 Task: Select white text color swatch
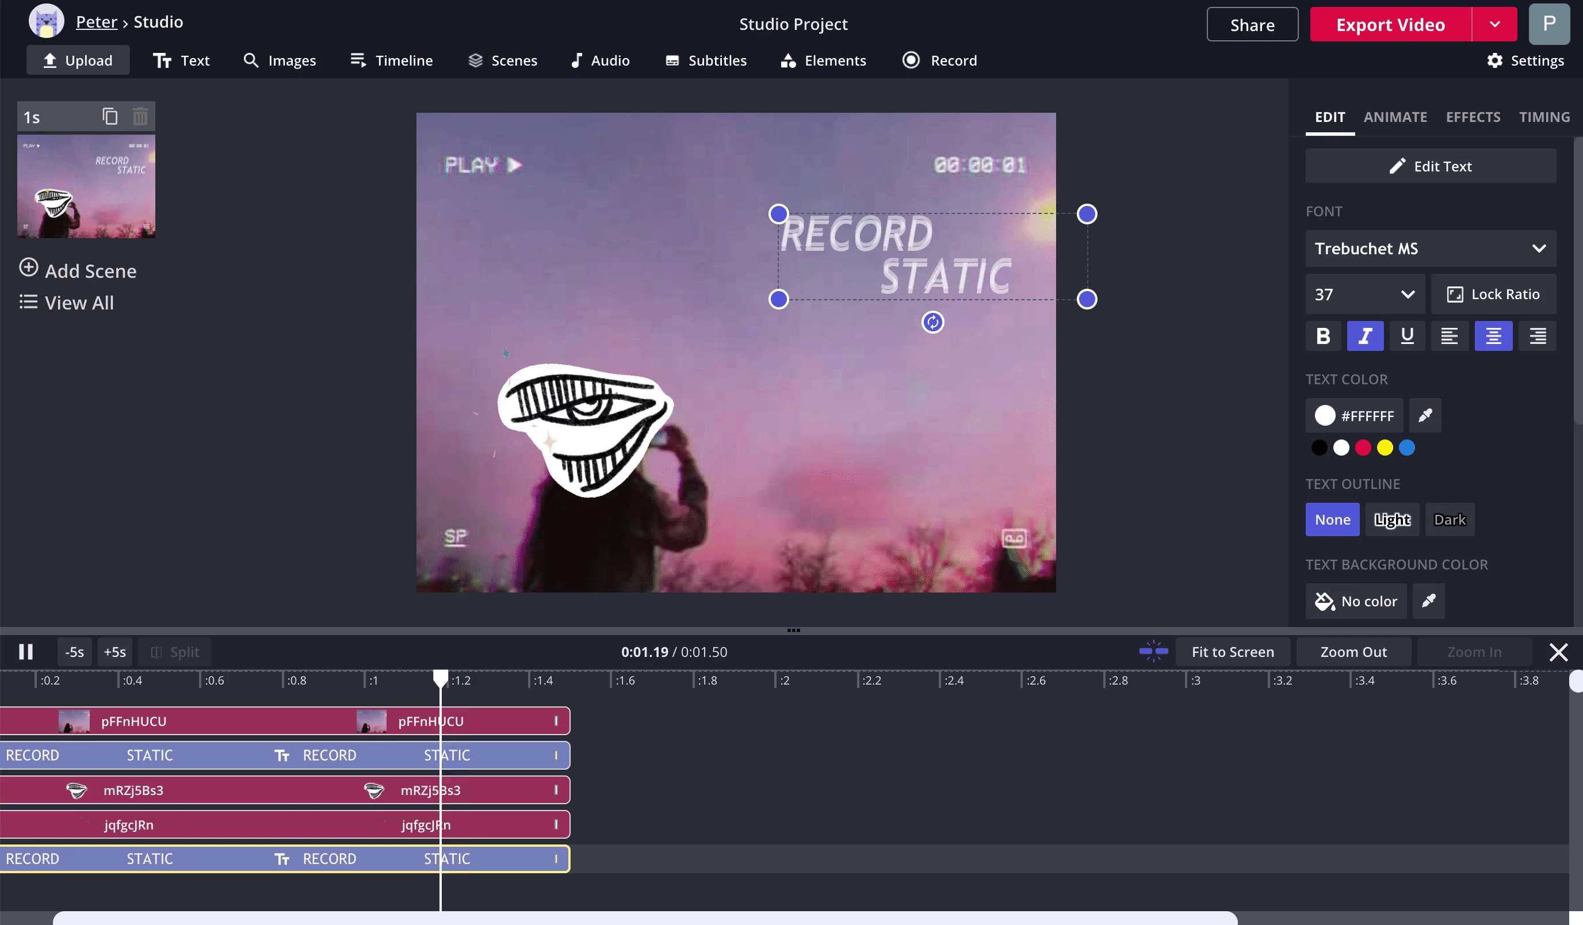pos(1341,447)
